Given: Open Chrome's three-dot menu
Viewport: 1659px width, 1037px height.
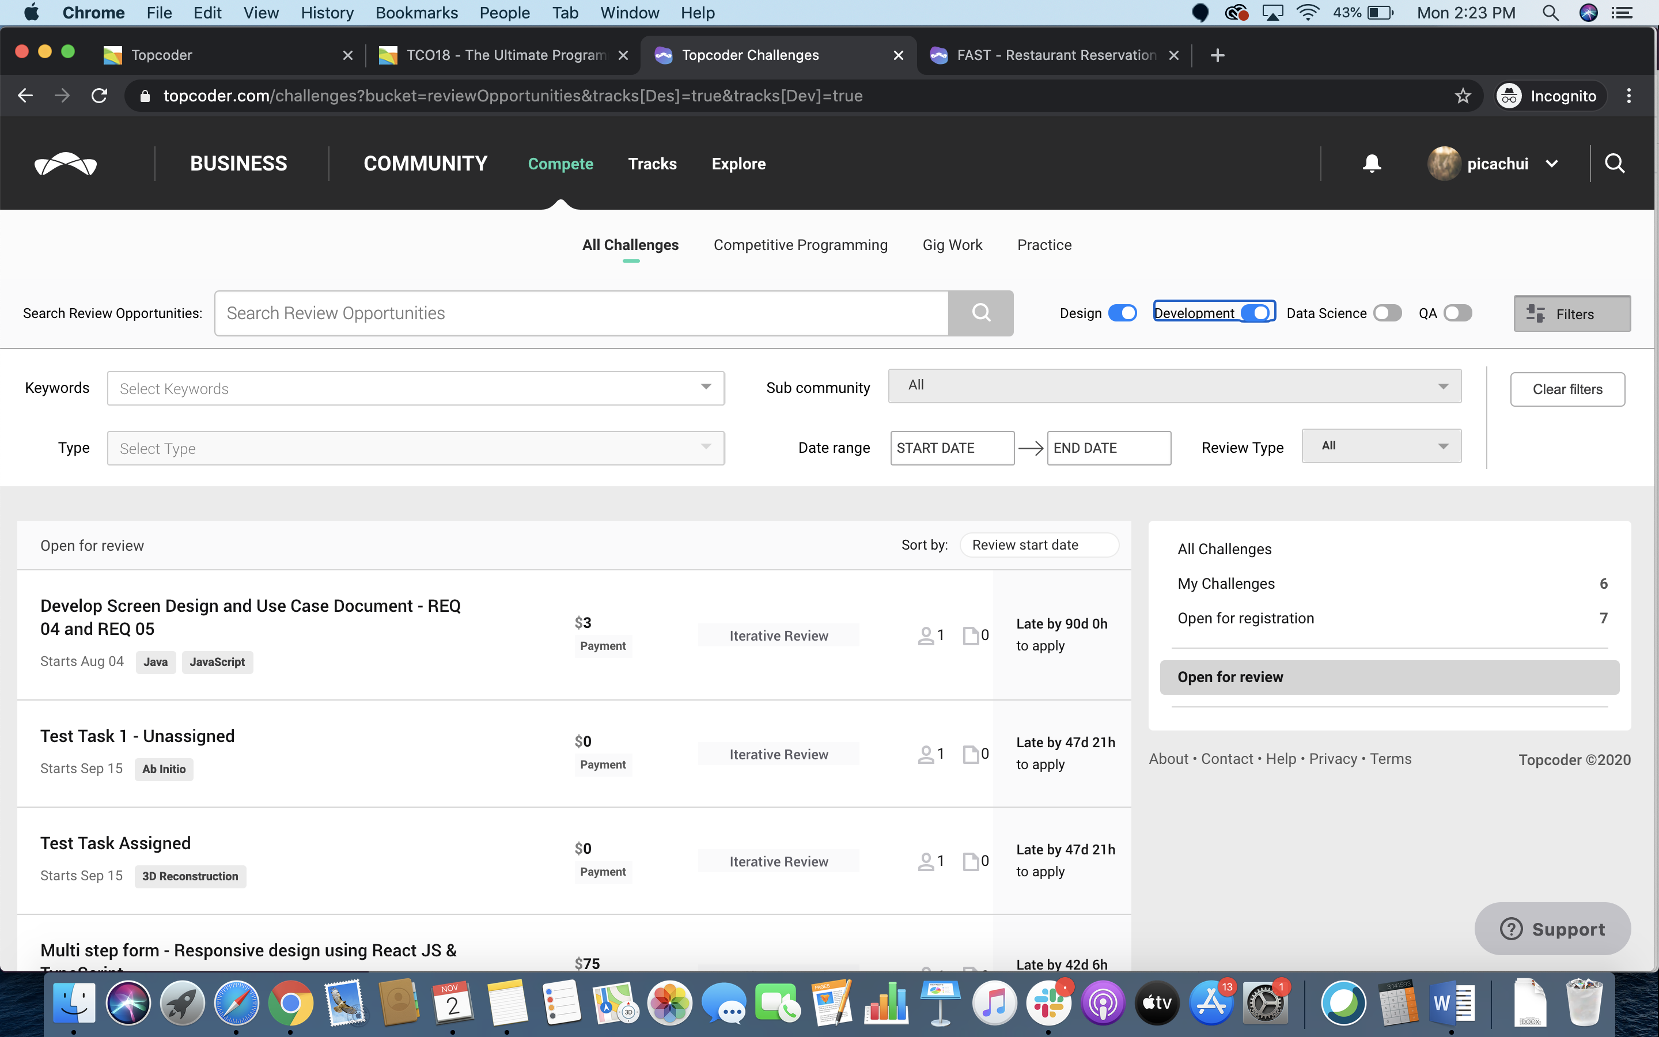Looking at the screenshot, I should (1629, 95).
